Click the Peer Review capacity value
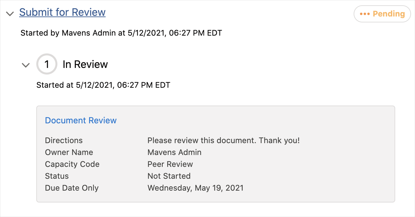This screenshot has width=415, height=217. point(170,164)
